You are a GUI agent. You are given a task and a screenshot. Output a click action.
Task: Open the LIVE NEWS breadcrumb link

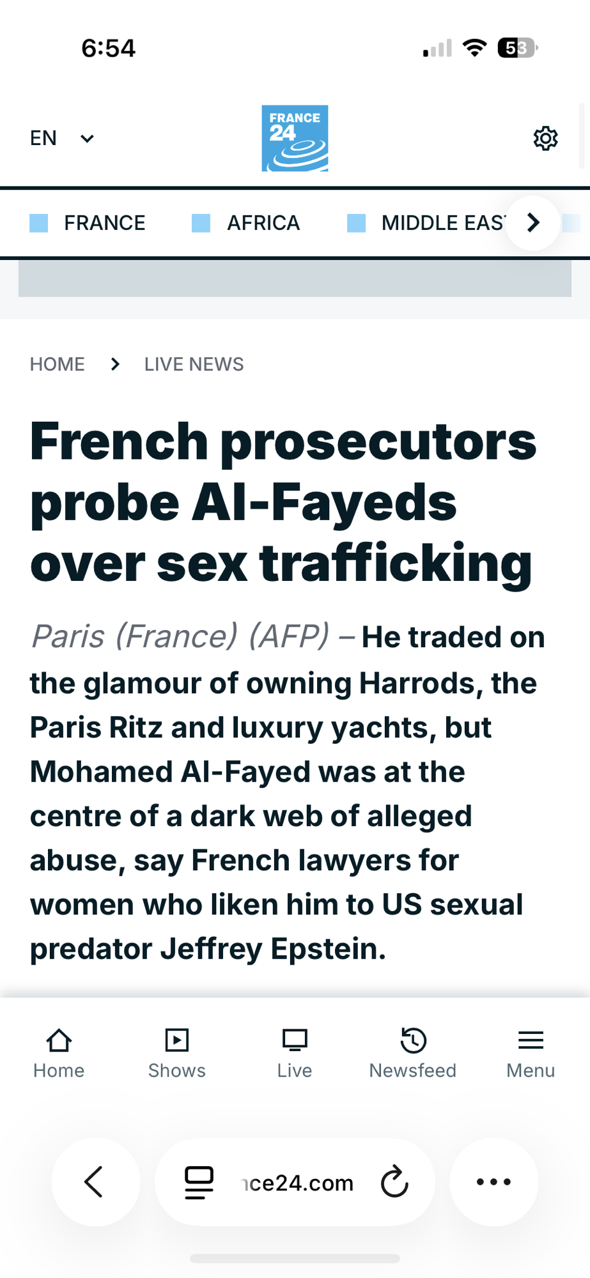click(x=194, y=364)
